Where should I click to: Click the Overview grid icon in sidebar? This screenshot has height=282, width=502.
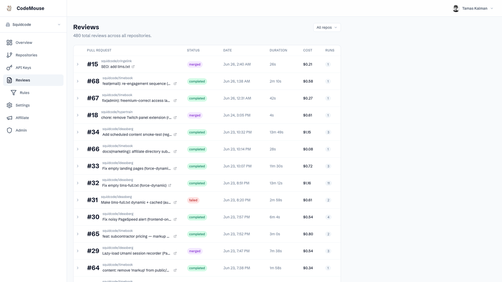9,43
